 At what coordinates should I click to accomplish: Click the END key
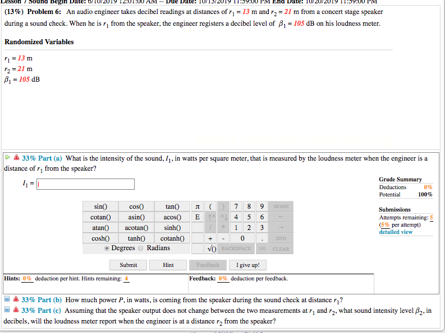point(281,238)
